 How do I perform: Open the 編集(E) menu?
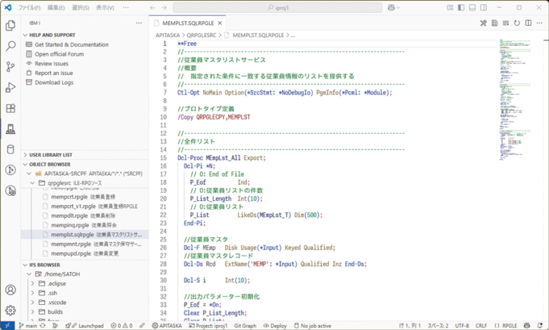pos(56,7)
